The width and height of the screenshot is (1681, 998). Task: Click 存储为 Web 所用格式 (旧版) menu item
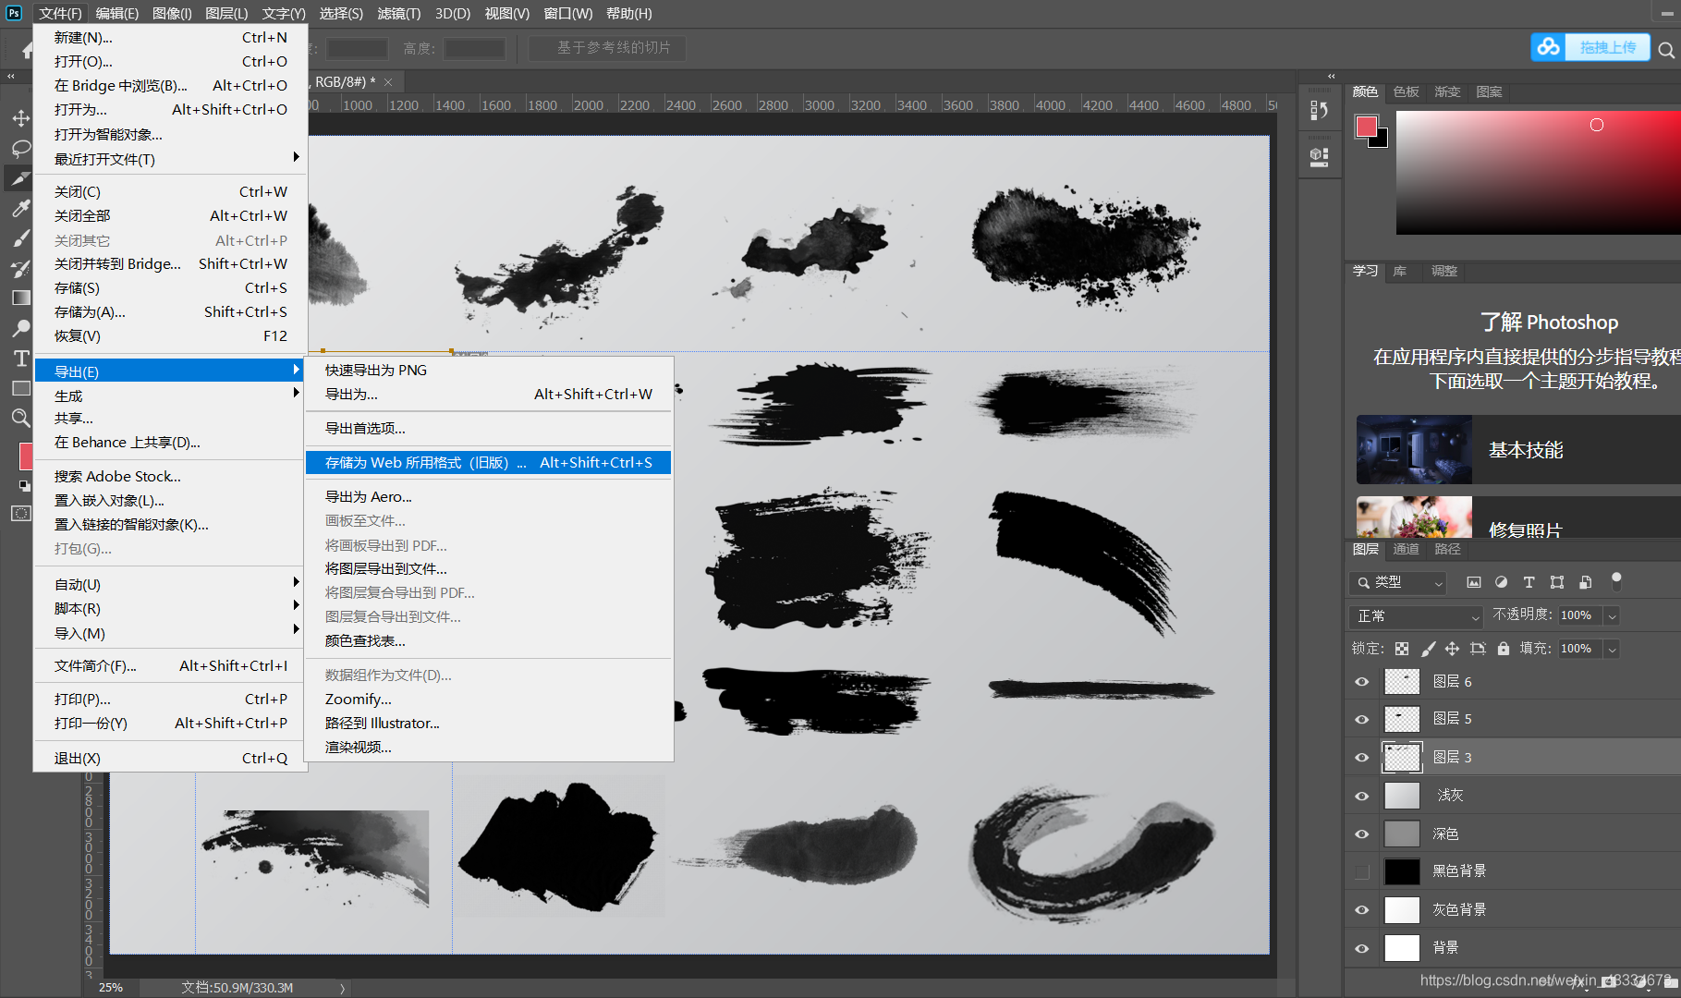pyautogui.click(x=488, y=462)
